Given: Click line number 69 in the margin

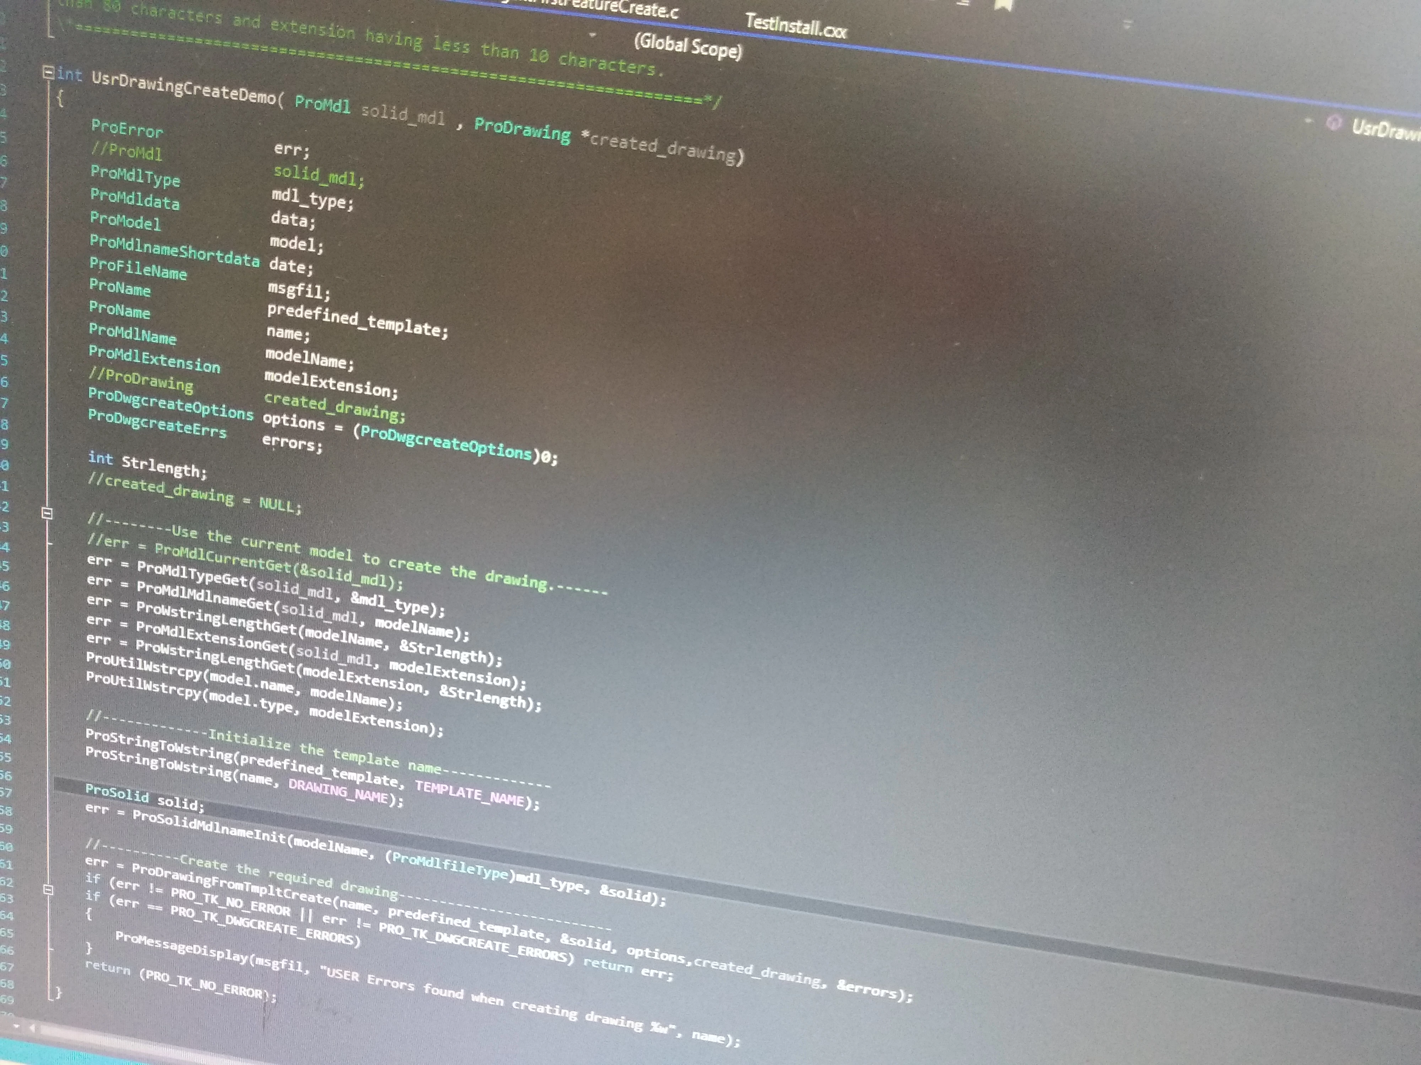Looking at the screenshot, I should click(x=6, y=999).
